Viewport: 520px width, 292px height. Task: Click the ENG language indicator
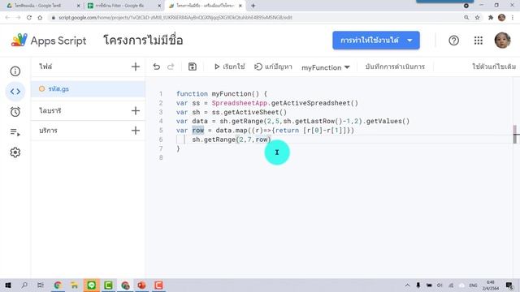click(473, 285)
